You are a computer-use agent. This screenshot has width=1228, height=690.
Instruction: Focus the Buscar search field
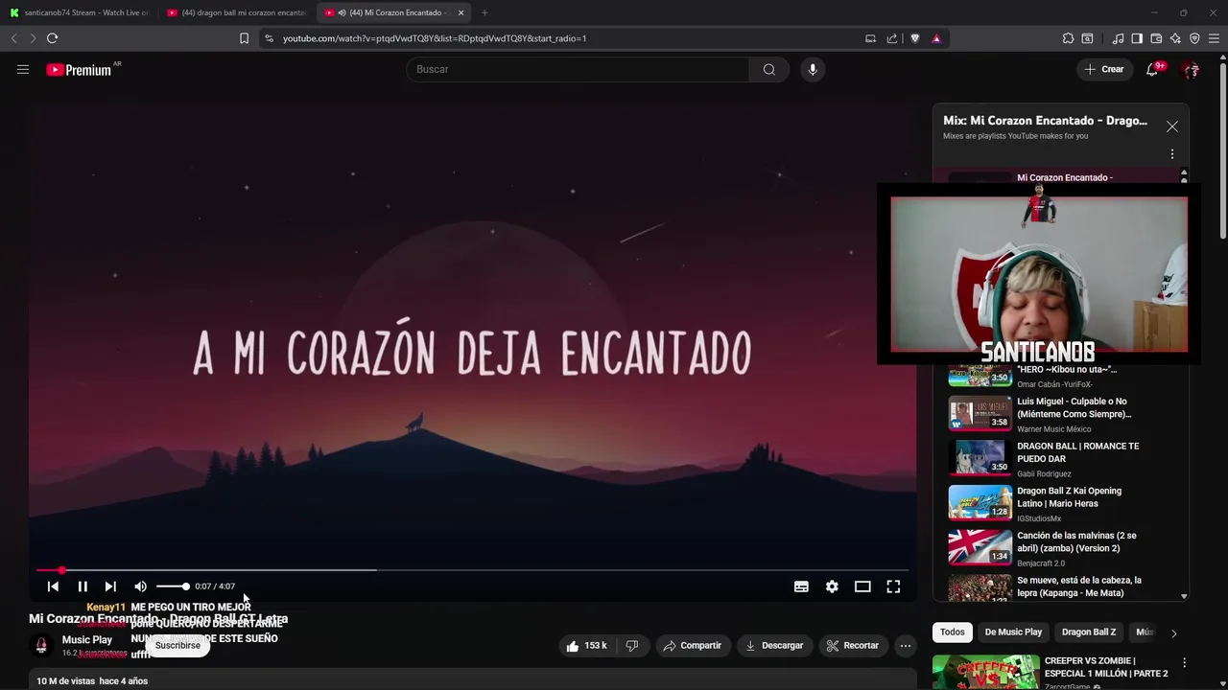(578, 69)
